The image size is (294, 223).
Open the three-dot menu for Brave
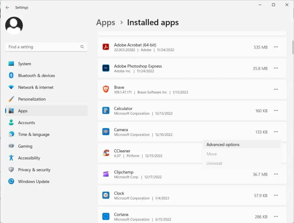(x=276, y=89)
